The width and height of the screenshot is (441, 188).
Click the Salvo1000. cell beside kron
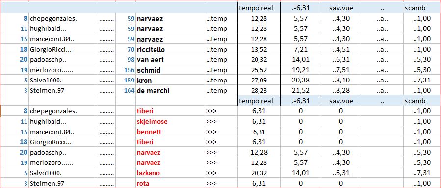tap(63, 81)
